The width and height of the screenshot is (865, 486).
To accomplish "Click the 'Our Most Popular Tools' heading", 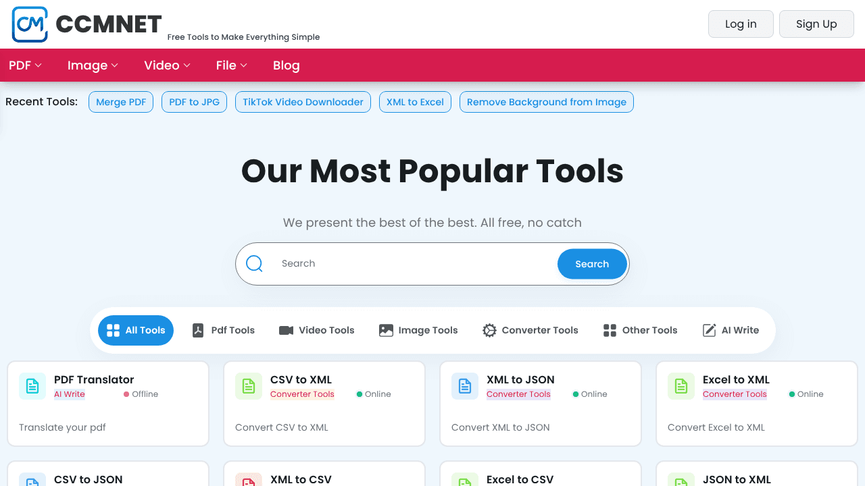I will (432, 171).
